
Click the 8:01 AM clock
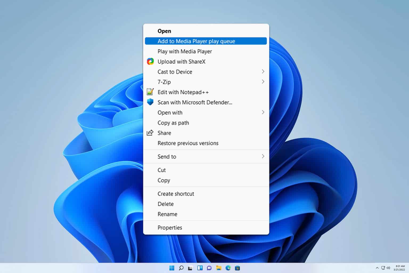point(400,266)
